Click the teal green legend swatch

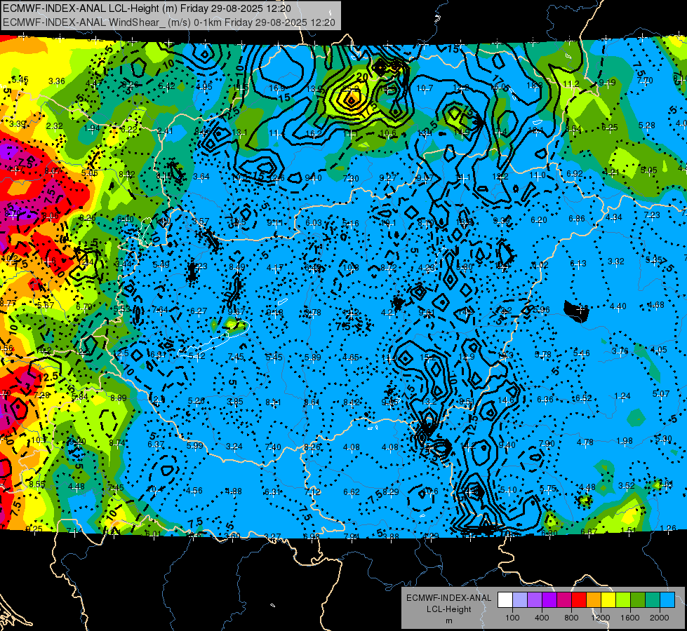point(653,600)
